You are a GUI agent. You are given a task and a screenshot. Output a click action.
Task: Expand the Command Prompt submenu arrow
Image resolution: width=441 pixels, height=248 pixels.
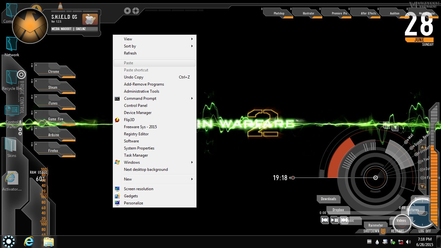pyautogui.click(x=192, y=98)
